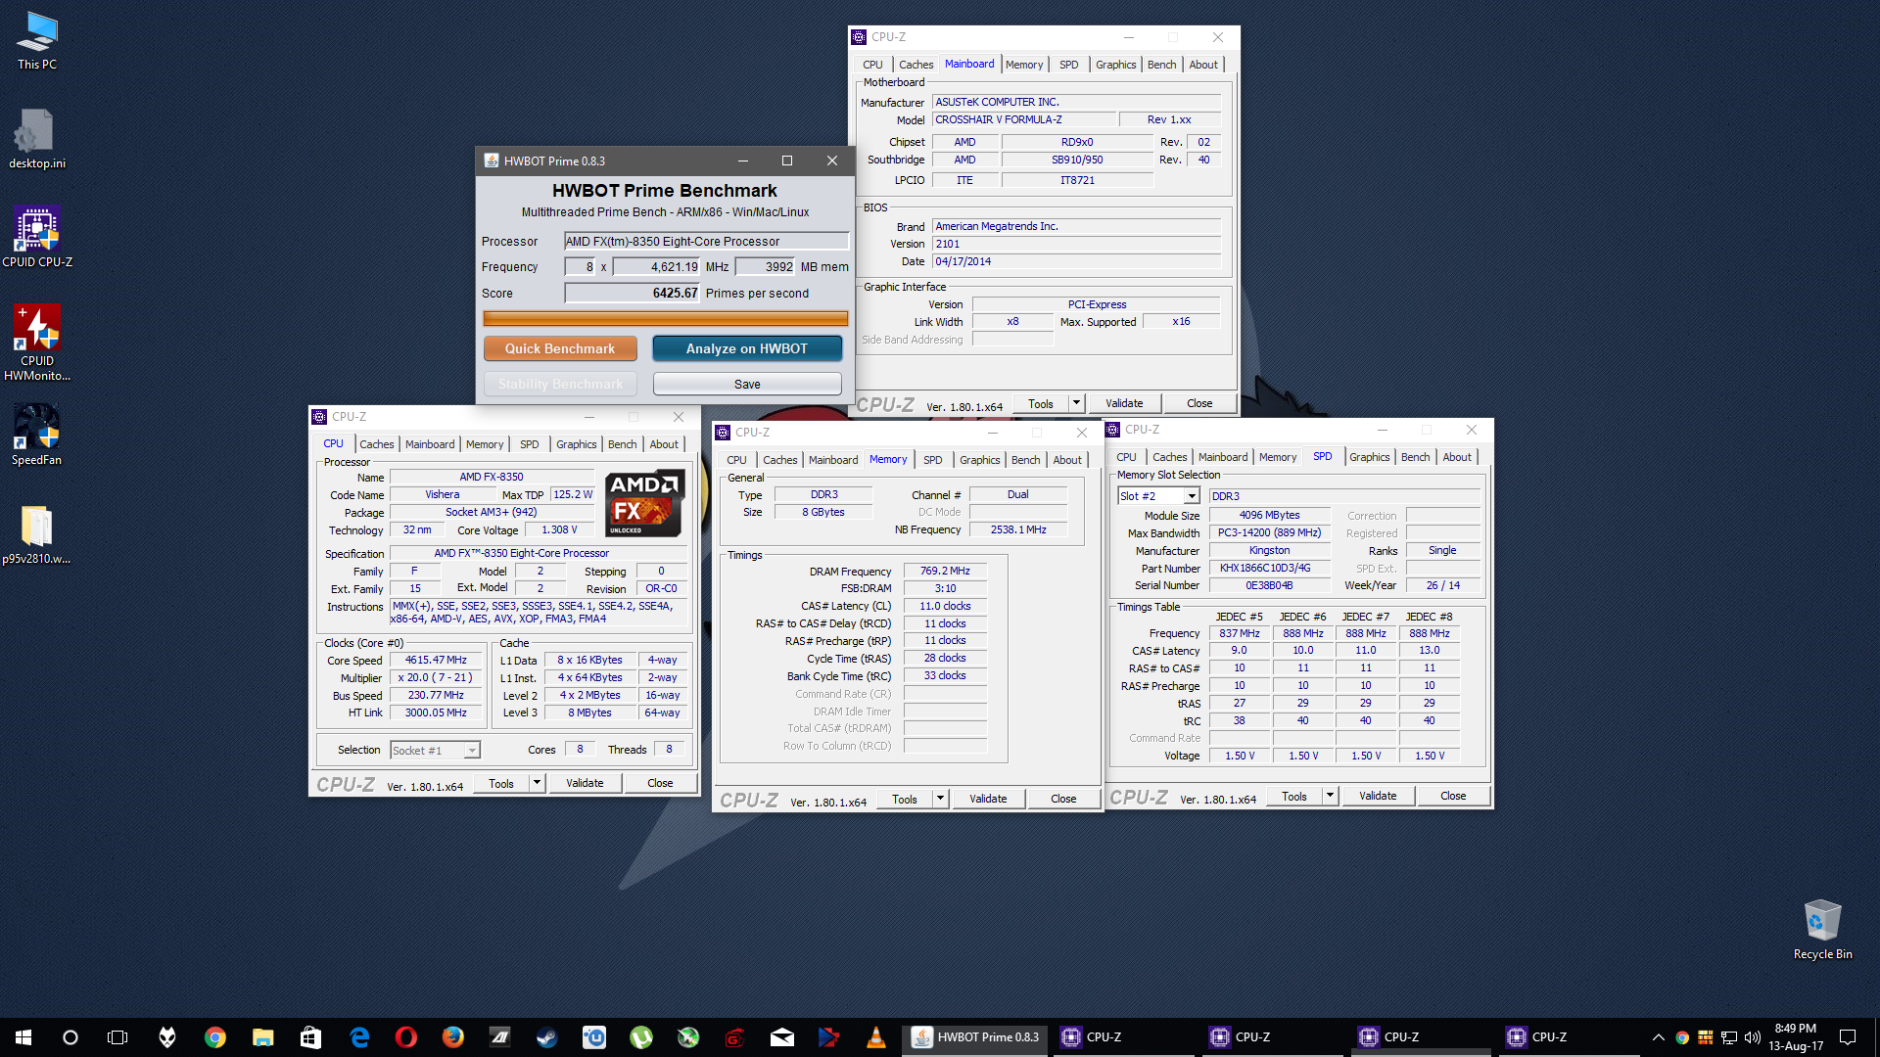Click the Windows Start button
The image size is (1880, 1057).
coord(23,1037)
